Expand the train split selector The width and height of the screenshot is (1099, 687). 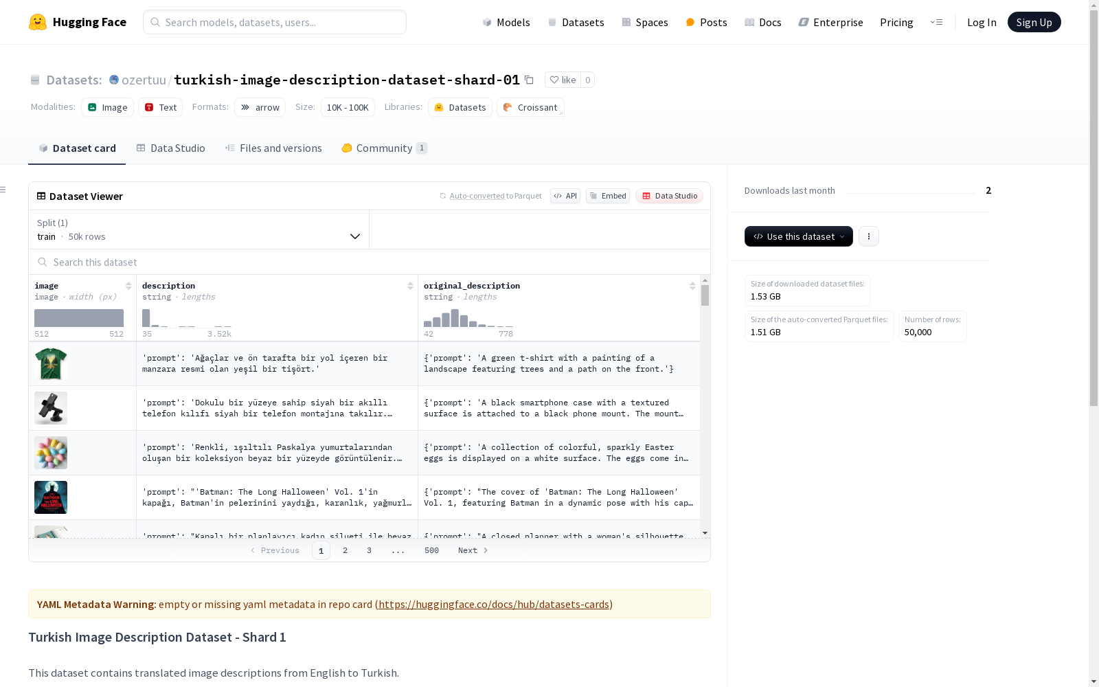pos(199,229)
